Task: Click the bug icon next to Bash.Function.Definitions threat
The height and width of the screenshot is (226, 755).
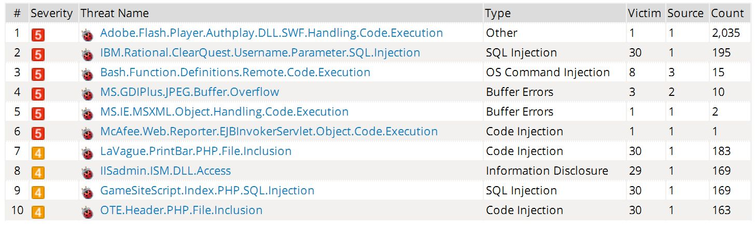Action: (87, 74)
